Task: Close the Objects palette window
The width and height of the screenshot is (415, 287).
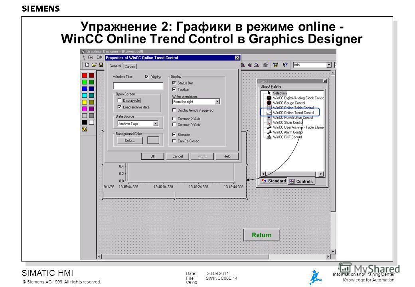Action: 325,81
